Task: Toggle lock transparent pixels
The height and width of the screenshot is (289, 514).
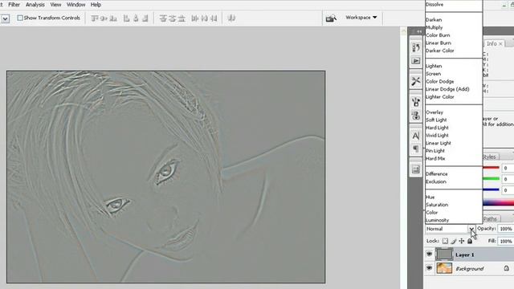Action: [445, 241]
